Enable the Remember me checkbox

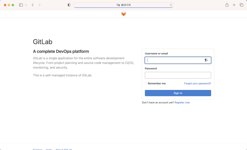146,84
